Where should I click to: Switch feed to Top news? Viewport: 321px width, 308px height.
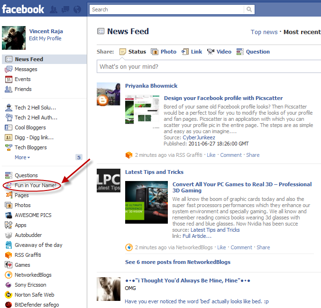point(264,32)
